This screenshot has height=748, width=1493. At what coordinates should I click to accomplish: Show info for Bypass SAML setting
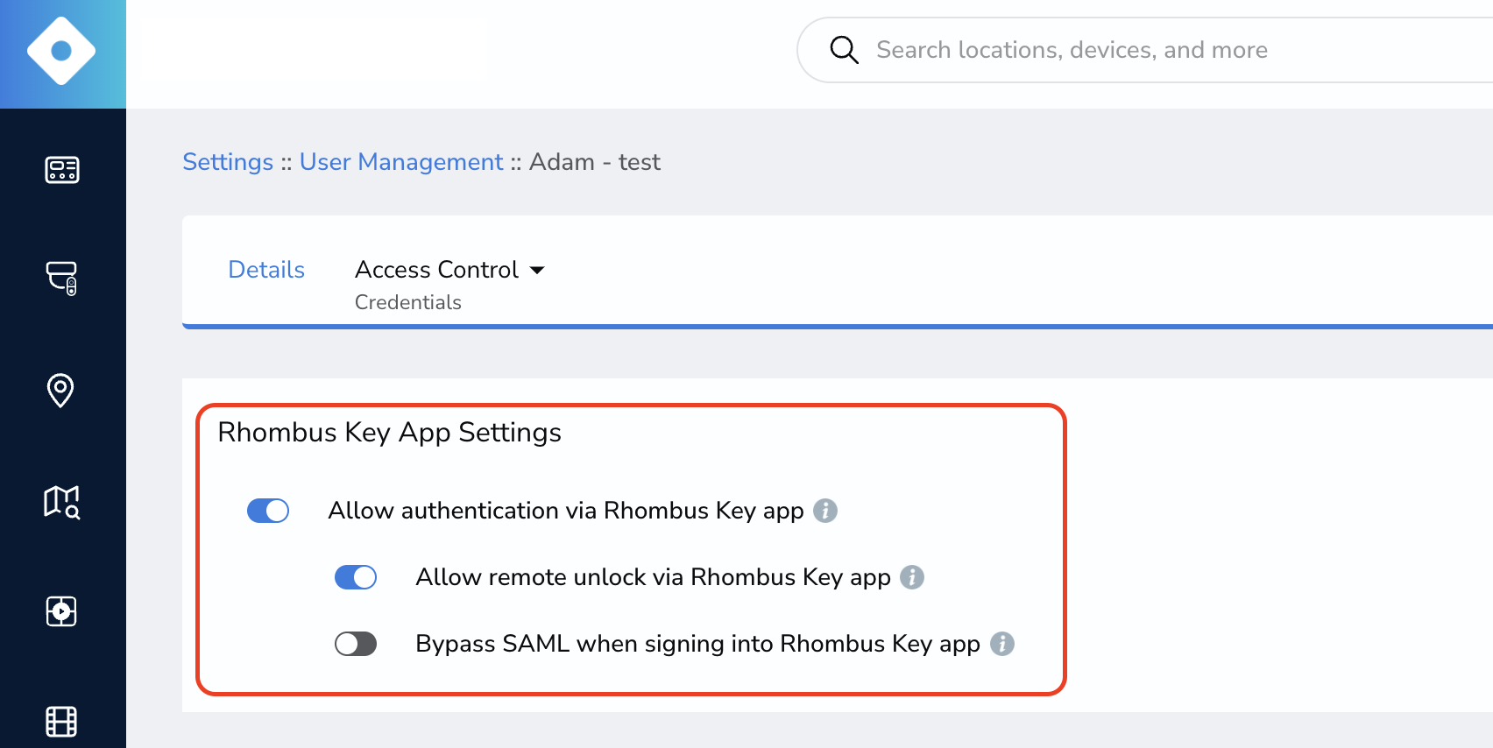coord(1002,644)
